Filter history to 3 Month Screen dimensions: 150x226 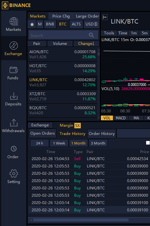(98, 143)
